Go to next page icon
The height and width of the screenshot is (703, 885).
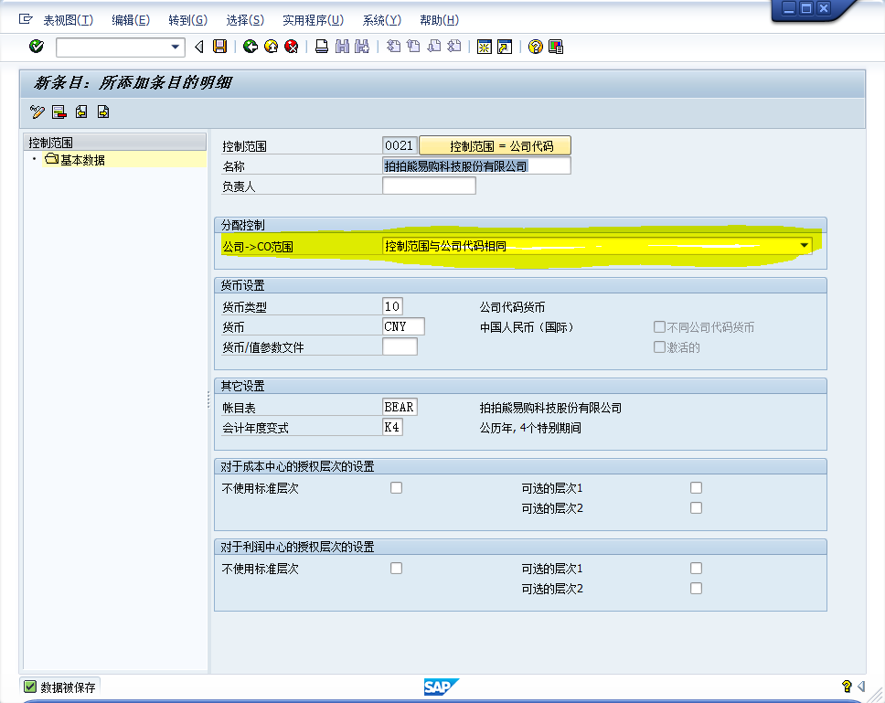[x=434, y=47]
